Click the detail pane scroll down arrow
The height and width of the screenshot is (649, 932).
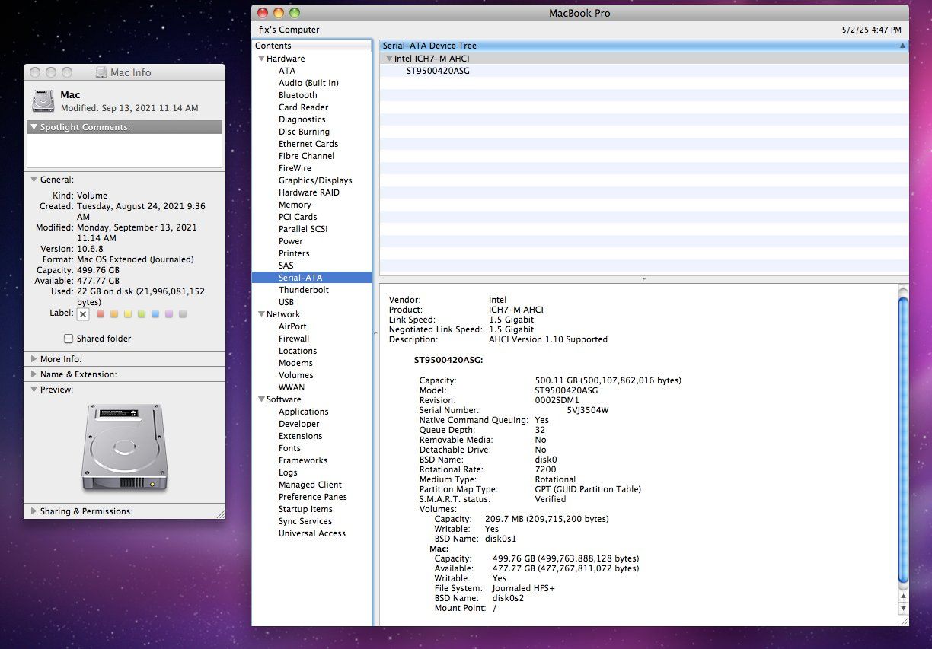903,609
